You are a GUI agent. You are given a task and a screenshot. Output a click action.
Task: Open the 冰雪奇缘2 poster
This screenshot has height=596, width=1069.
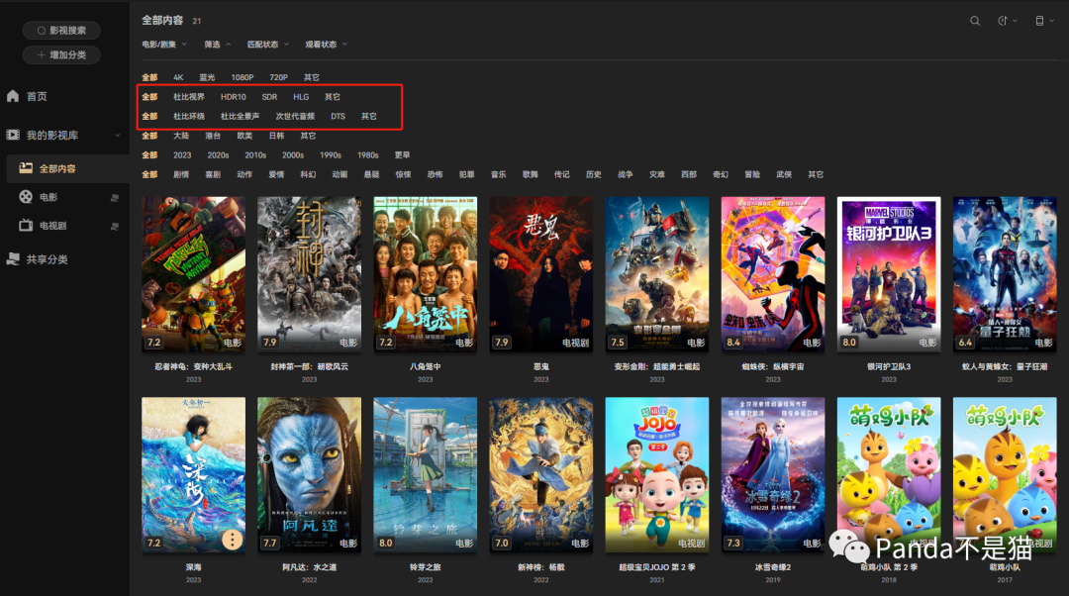(x=773, y=474)
